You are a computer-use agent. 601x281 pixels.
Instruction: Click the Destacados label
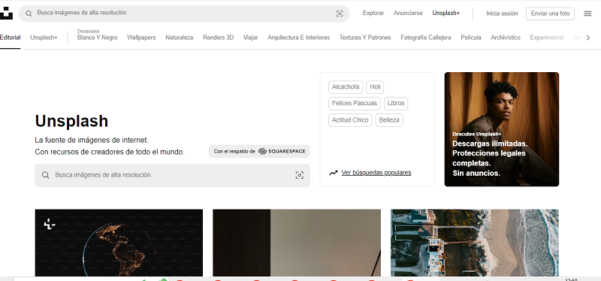coord(88,31)
